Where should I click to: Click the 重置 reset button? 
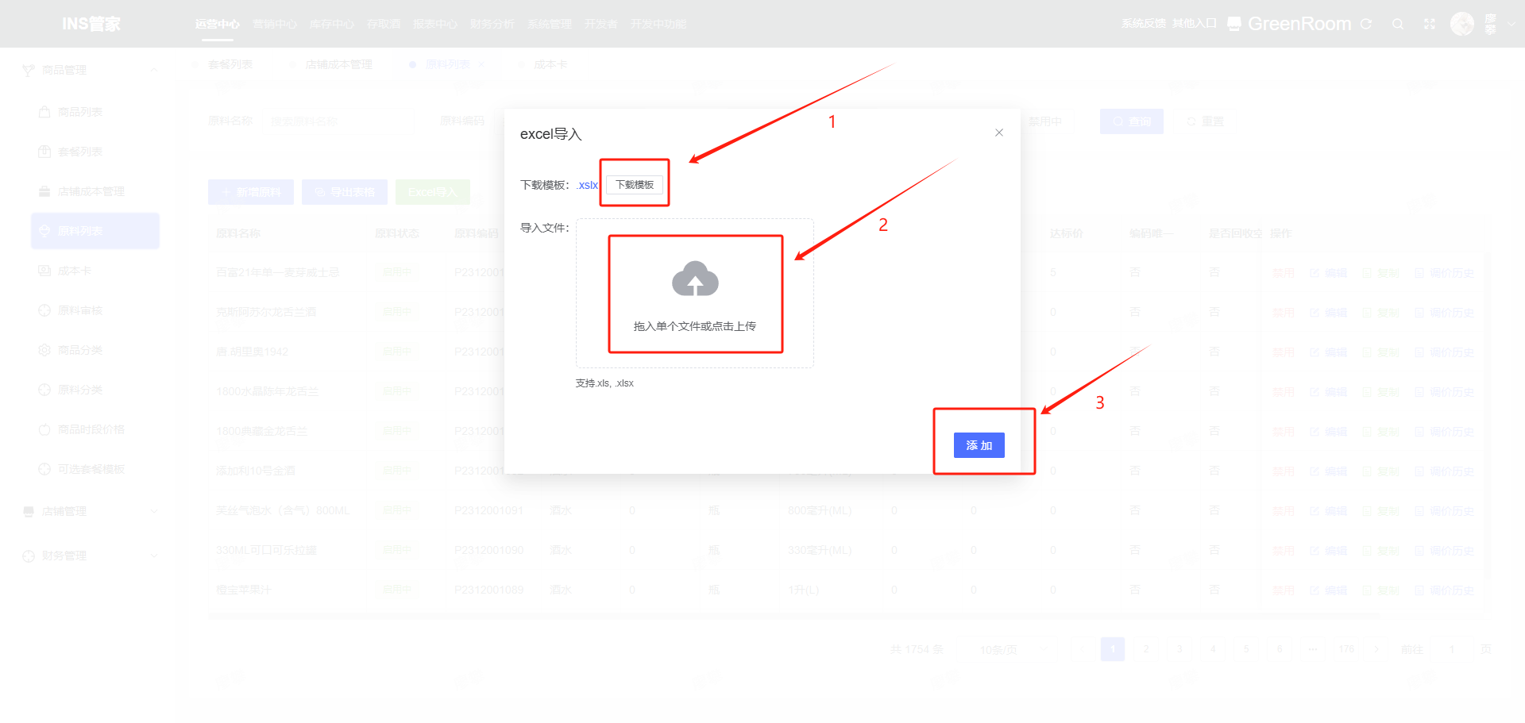[x=1205, y=121]
